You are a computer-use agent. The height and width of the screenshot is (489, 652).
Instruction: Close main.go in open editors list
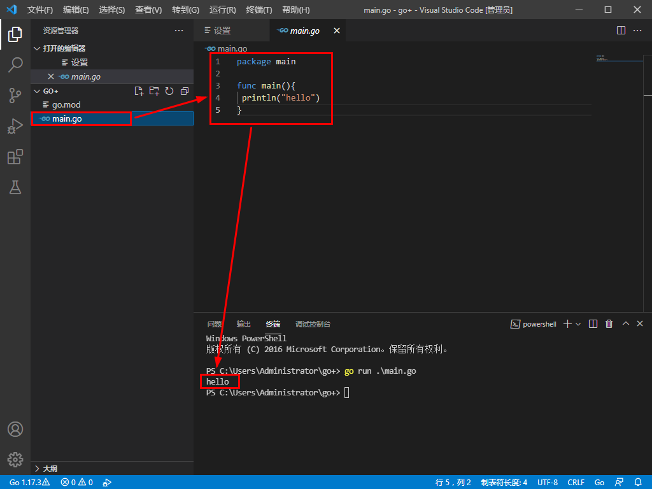51,76
